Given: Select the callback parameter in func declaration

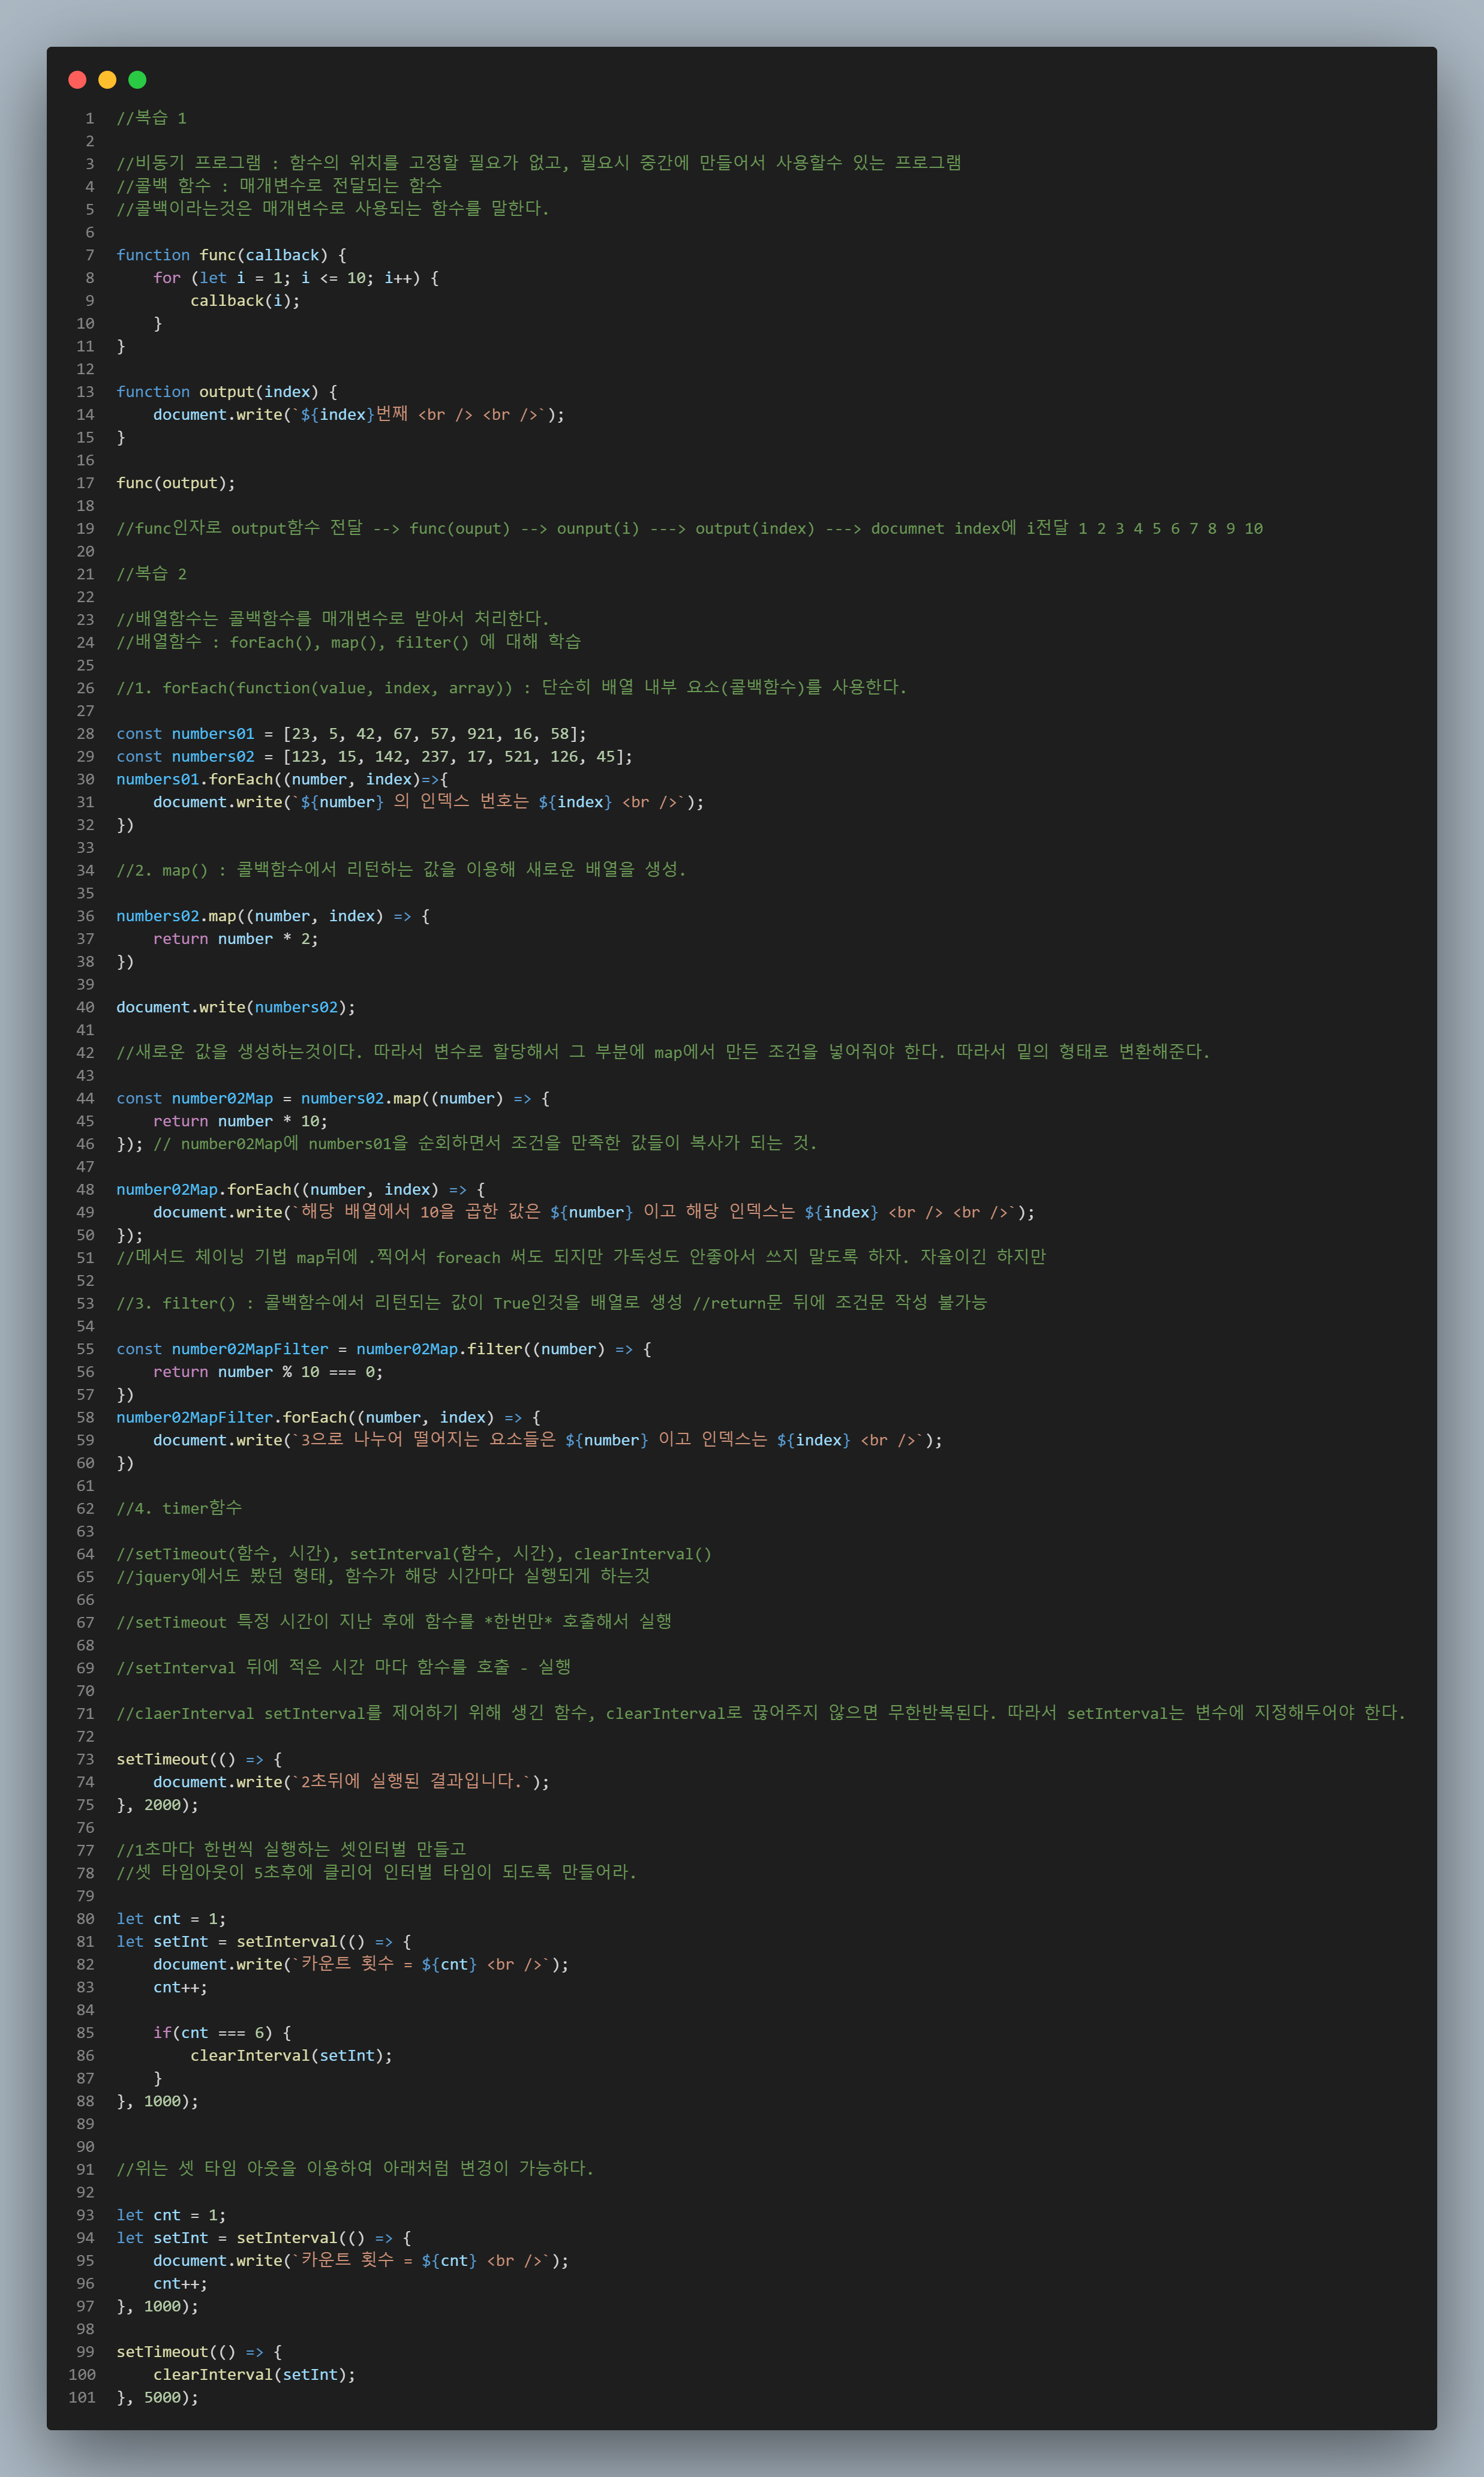Looking at the screenshot, I should point(282,255).
